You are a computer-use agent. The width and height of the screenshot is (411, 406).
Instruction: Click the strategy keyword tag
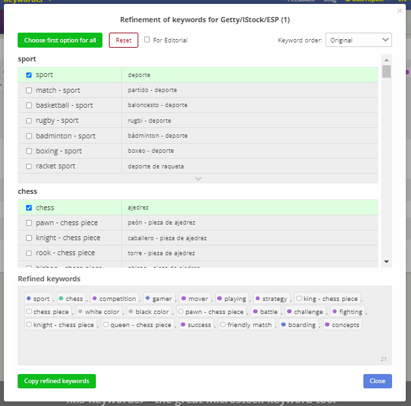[272, 298]
